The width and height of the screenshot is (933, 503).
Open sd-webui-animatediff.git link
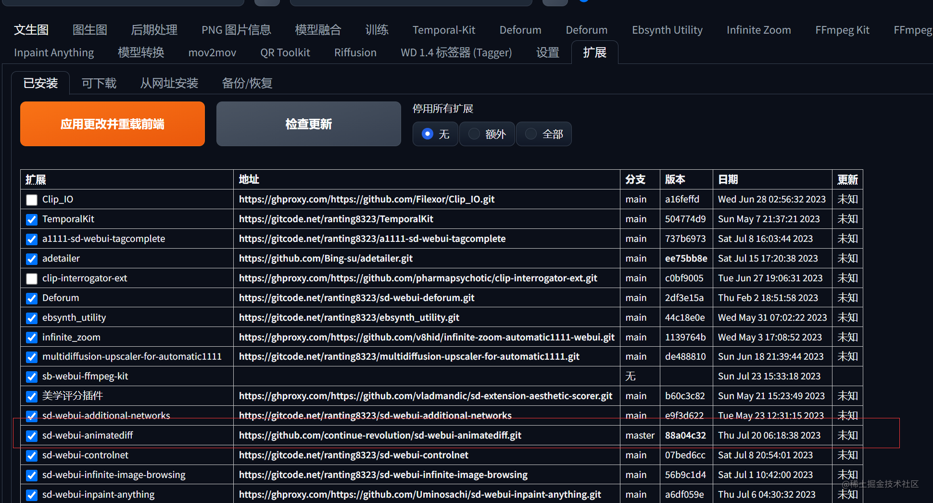click(x=380, y=435)
